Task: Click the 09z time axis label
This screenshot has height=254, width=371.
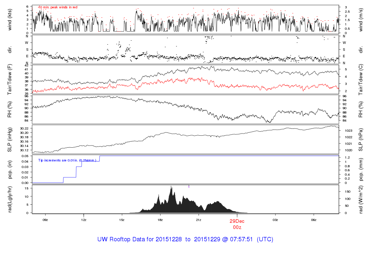Action: coord(45,220)
